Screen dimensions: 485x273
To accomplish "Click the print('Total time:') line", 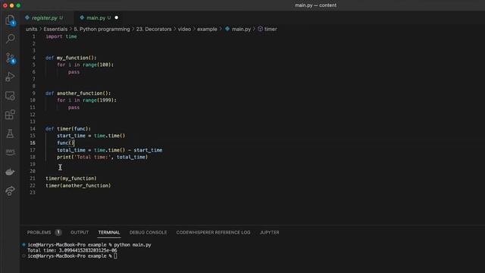I will click(102, 157).
